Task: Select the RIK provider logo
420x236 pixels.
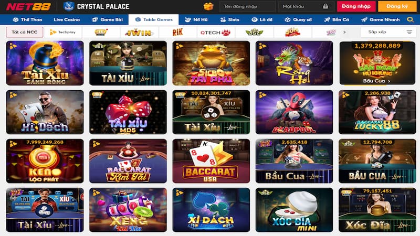Action: tap(177, 33)
